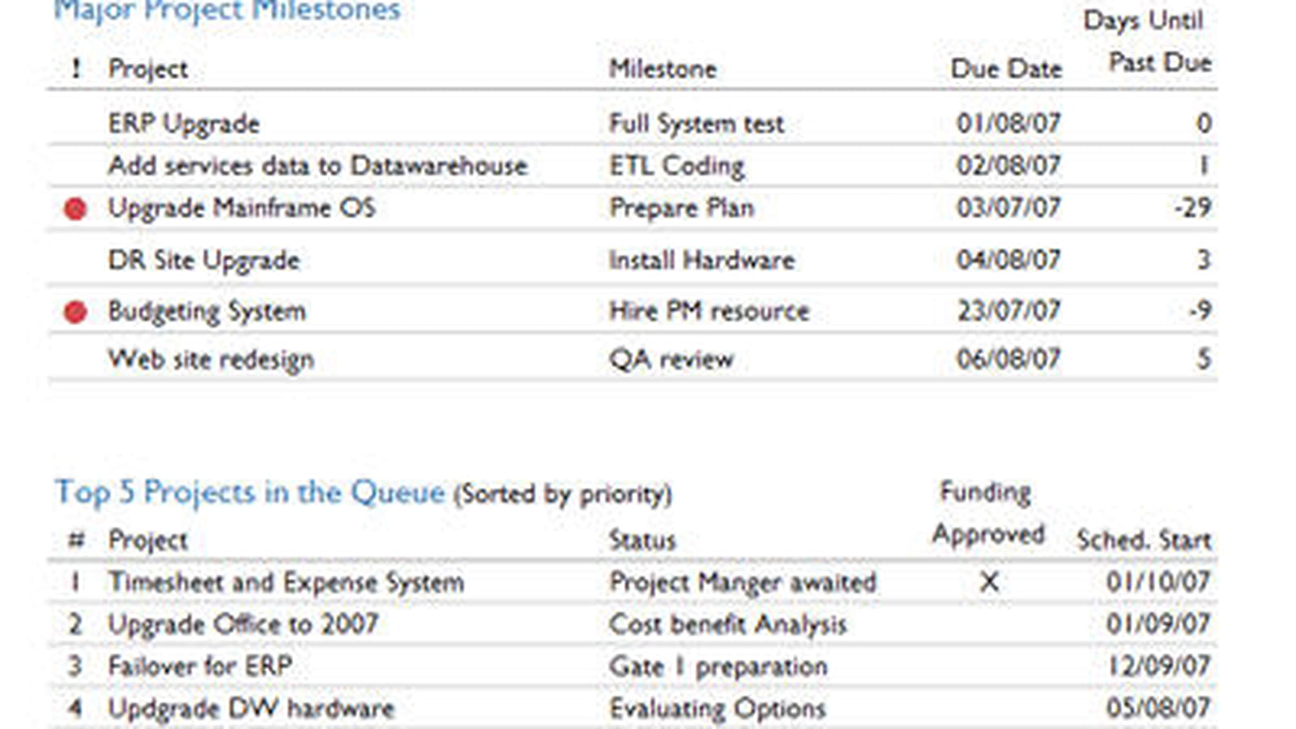Image resolution: width=1296 pixels, height=729 pixels.
Task: Click the -29 days past due value
Action: [1193, 207]
